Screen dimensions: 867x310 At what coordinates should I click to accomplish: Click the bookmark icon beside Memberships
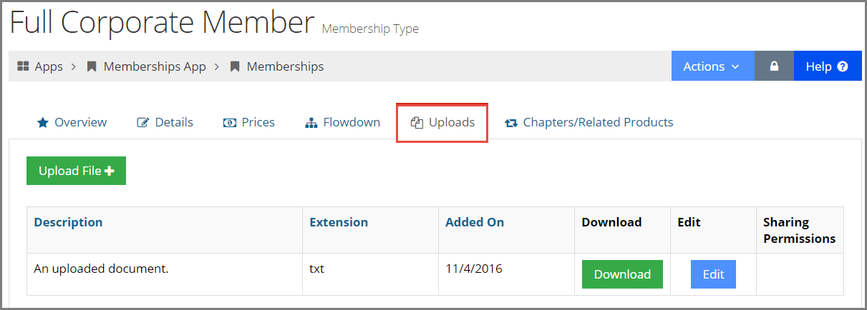click(x=235, y=66)
